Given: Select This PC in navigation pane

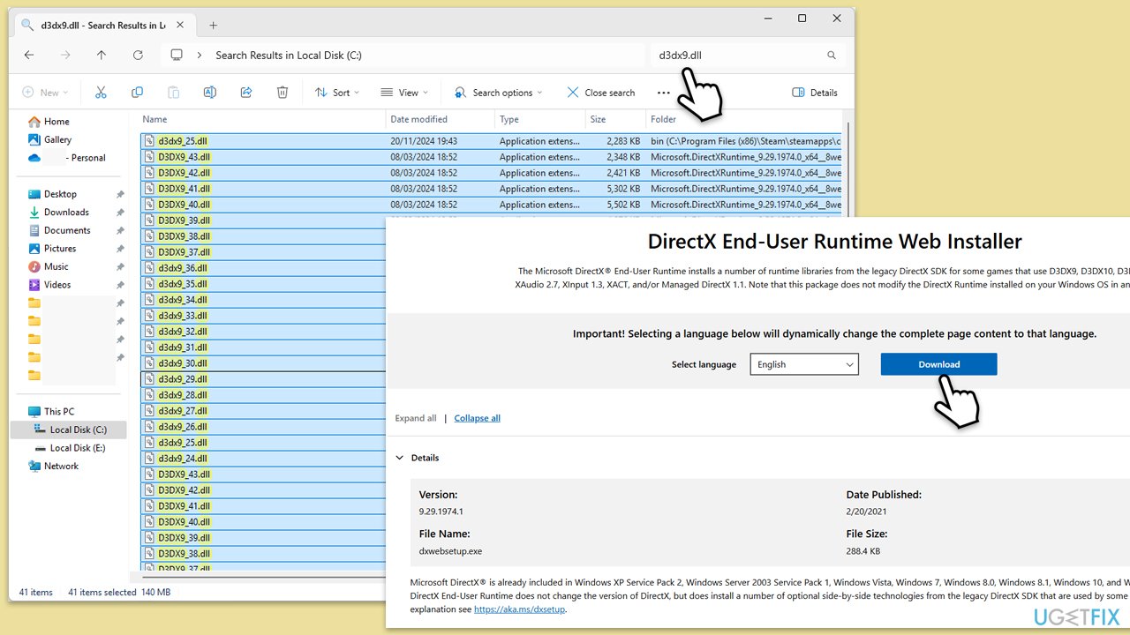Looking at the screenshot, I should coord(59,412).
